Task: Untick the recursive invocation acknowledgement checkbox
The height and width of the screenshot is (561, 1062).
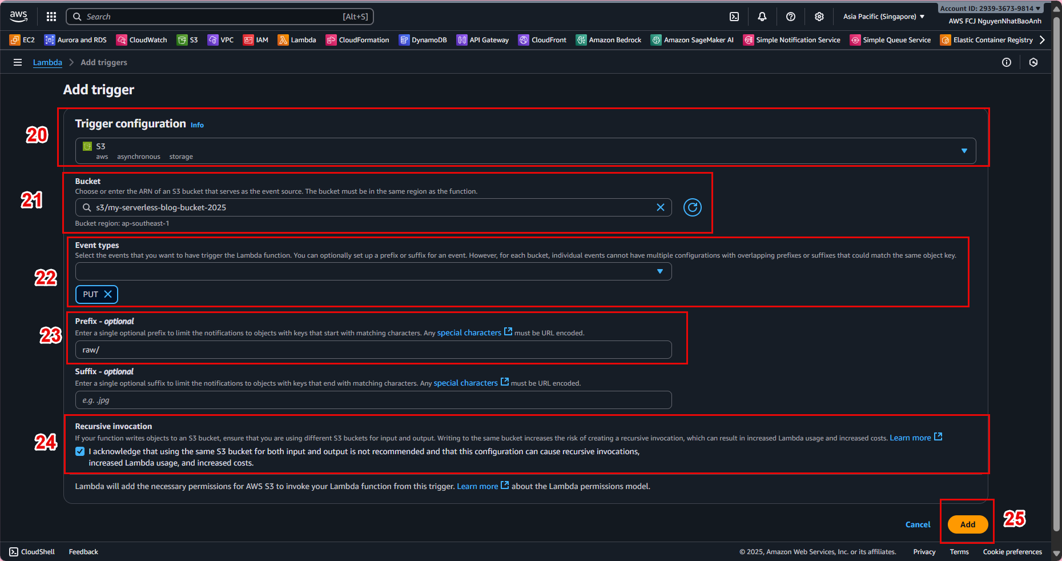Action: click(x=80, y=451)
